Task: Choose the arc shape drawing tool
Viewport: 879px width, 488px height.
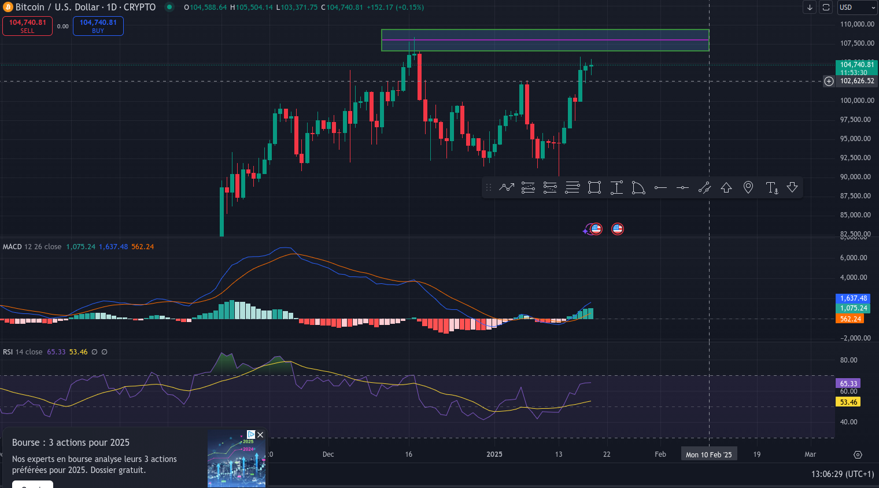Action: pos(638,187)
